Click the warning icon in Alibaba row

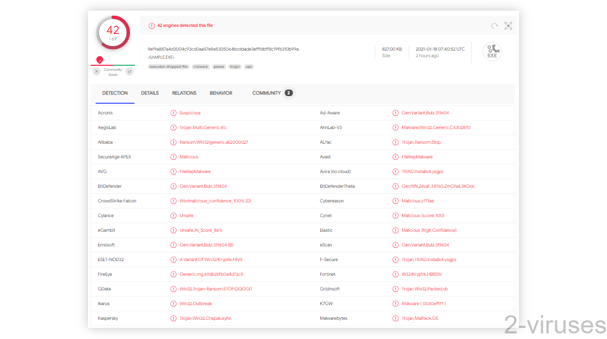point(174,142)
